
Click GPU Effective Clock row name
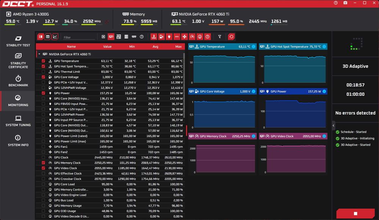pyautogui.click(x=68, y=173)
